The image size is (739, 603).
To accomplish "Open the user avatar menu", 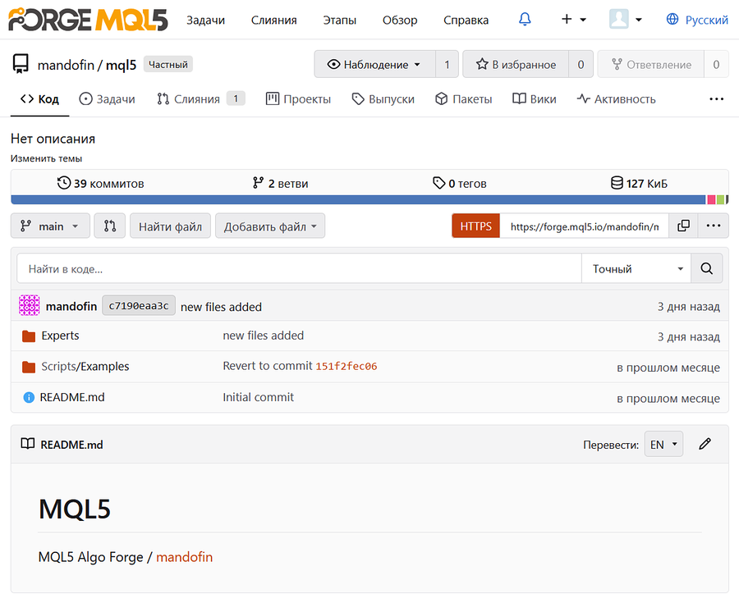I will coord(626,20).
